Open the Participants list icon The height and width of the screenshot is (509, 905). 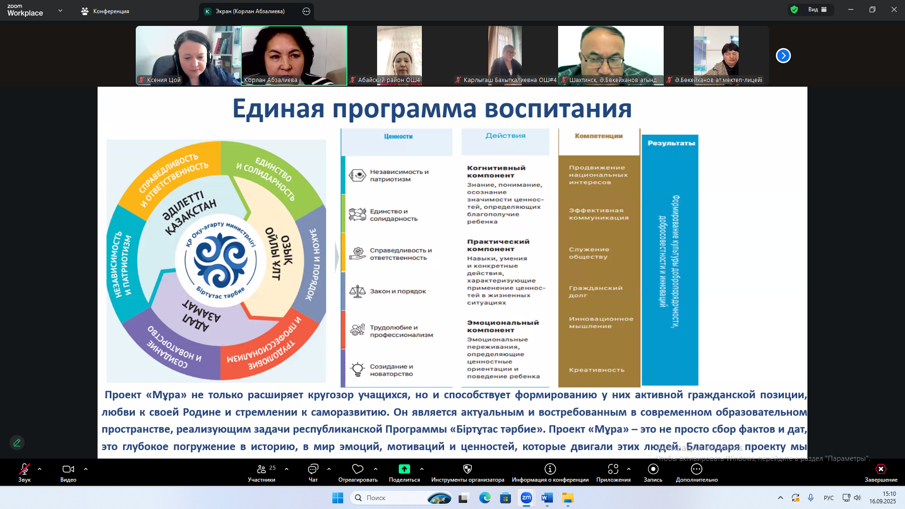click(x=262, y=469)
